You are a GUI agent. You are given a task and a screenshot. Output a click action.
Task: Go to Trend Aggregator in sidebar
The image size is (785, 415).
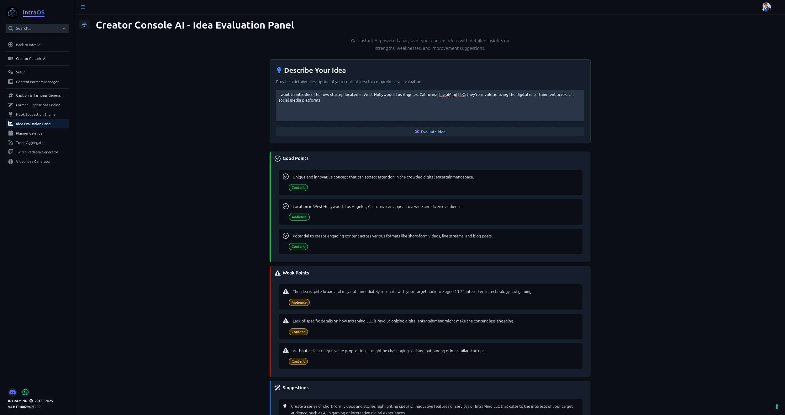click(x=30, y=143)
